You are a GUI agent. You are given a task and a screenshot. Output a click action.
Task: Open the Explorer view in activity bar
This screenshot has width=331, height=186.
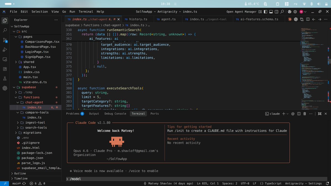(x=5, y=20)
